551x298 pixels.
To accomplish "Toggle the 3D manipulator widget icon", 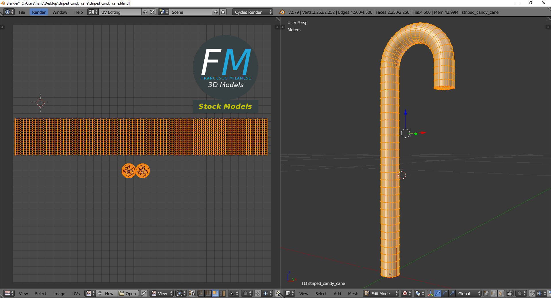I will (430, 293).
